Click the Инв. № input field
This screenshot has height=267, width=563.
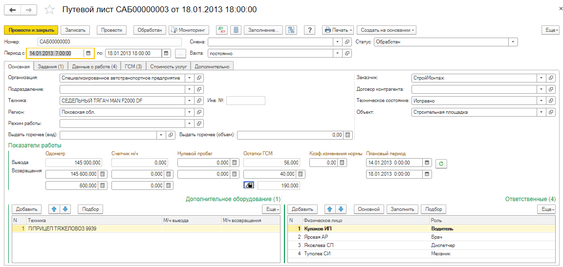coord(246,101)
